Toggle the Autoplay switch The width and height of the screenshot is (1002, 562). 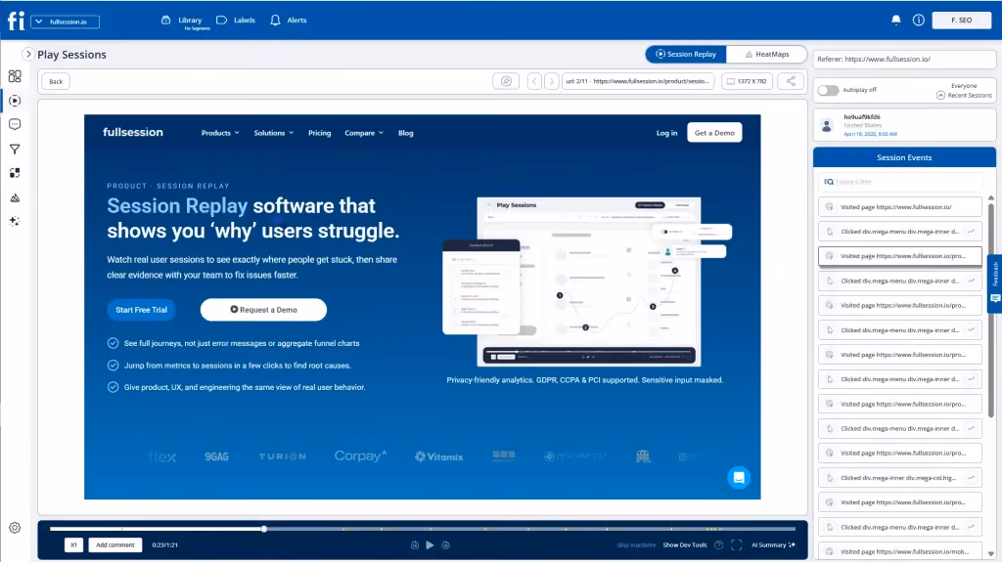click(828, 90)
